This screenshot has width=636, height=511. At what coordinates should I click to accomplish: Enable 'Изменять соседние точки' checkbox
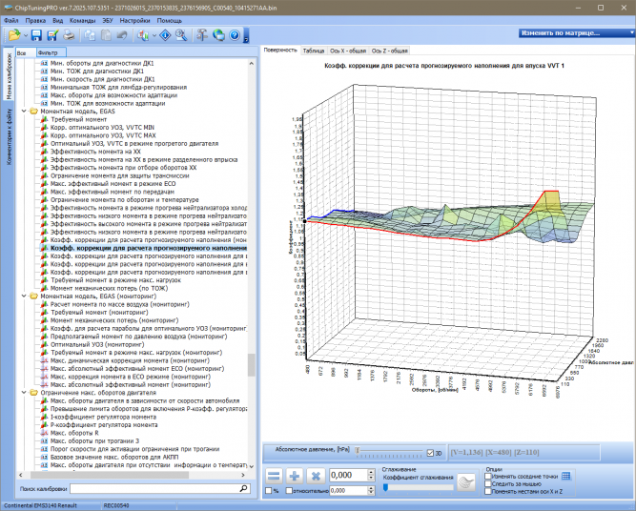pos(488,476)
